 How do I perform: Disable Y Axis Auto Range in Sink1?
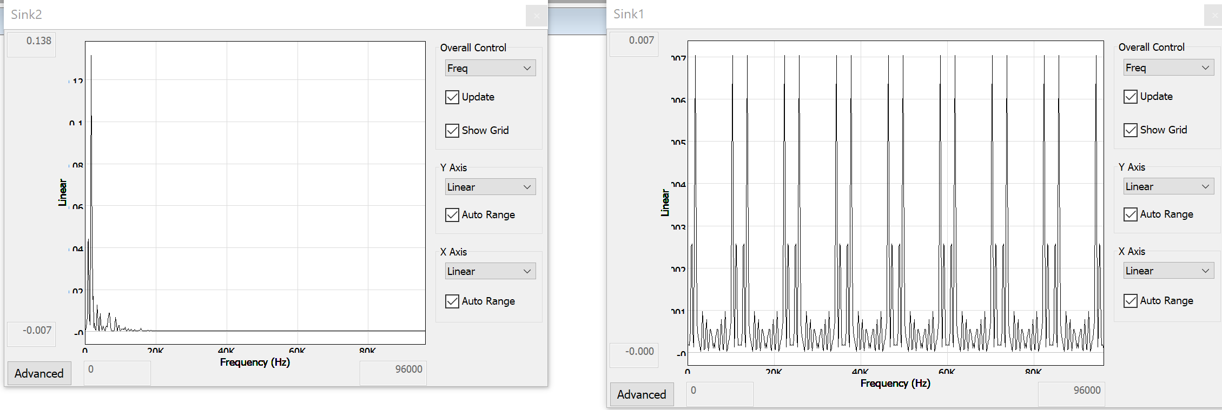[x=1131, y=214]
